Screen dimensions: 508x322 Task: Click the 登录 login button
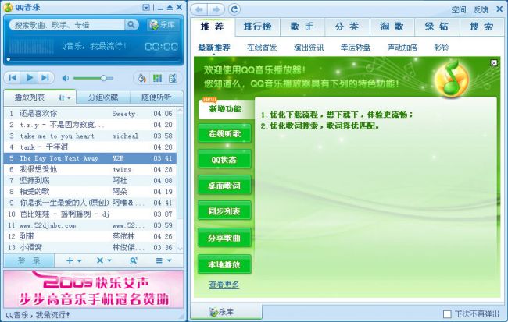tap(29, 260)
